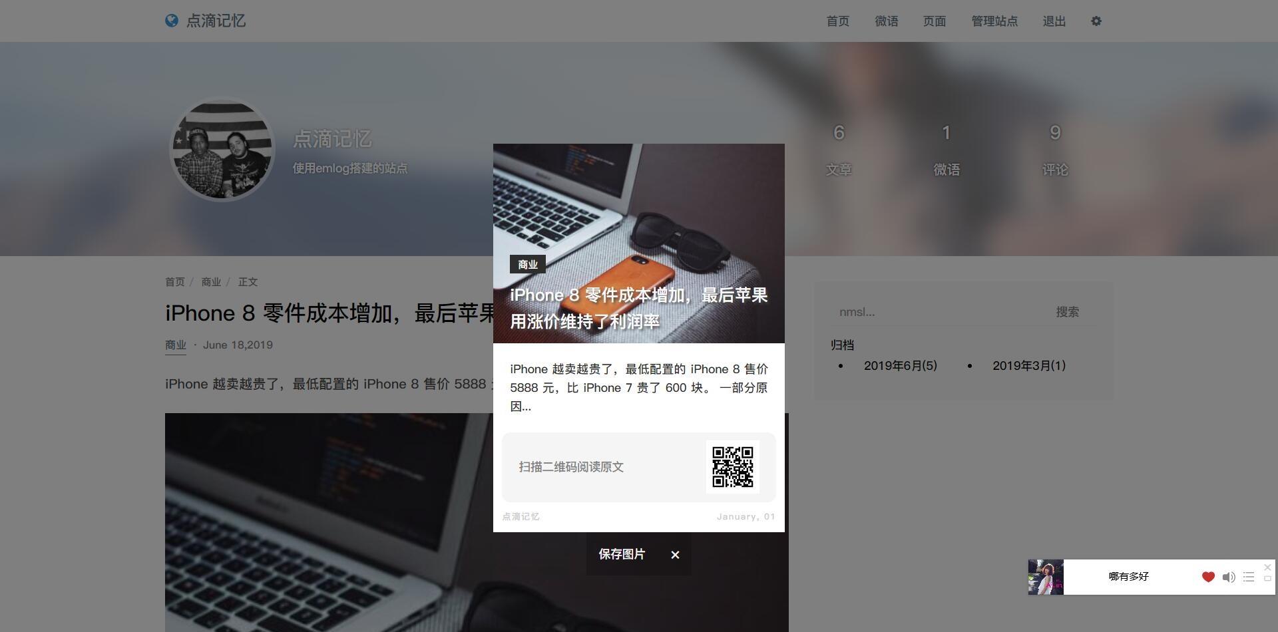Click 退出 to log out

click(1054, 21)
